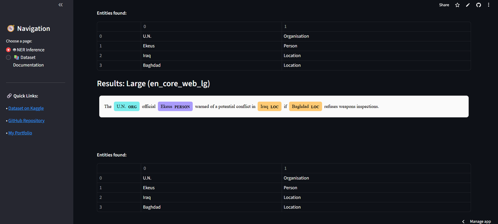Viewport: 498px width, 224px height.
Task: Click Ekeus cell in upper table
Action: pyautogui.click(x=211, y=46)
